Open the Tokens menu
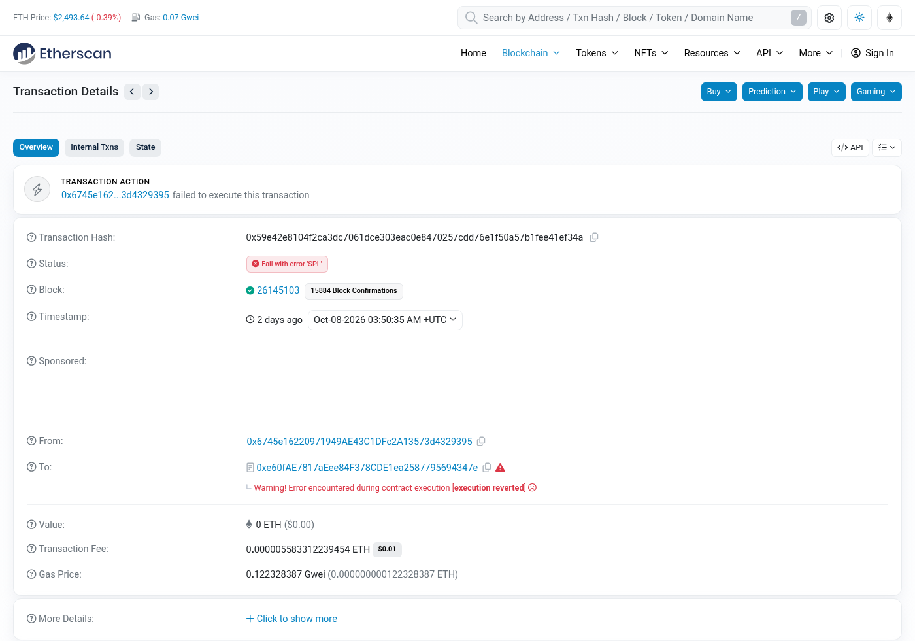 point(597,53)
